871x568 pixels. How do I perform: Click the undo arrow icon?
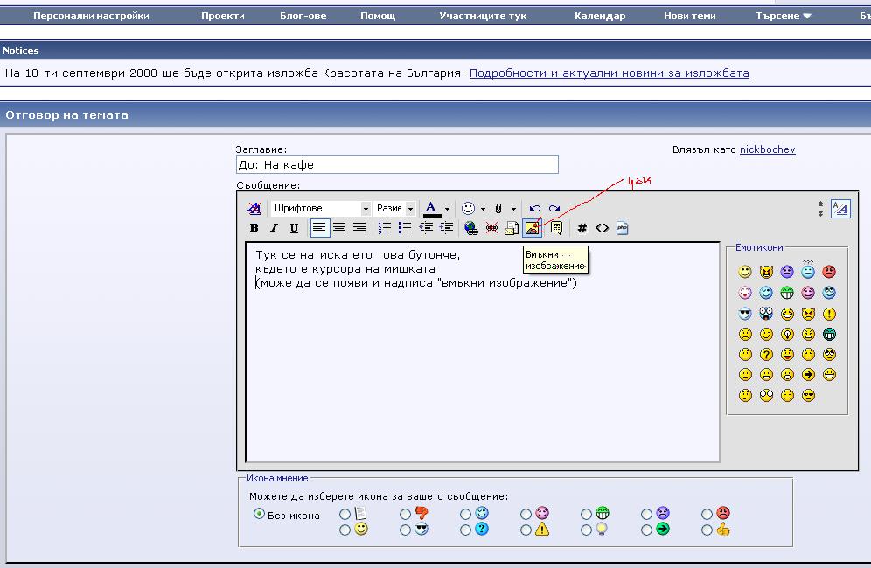coord(534,209)
